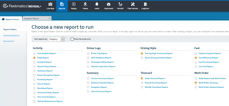Open the Fuel Purchased Report link

209,62
